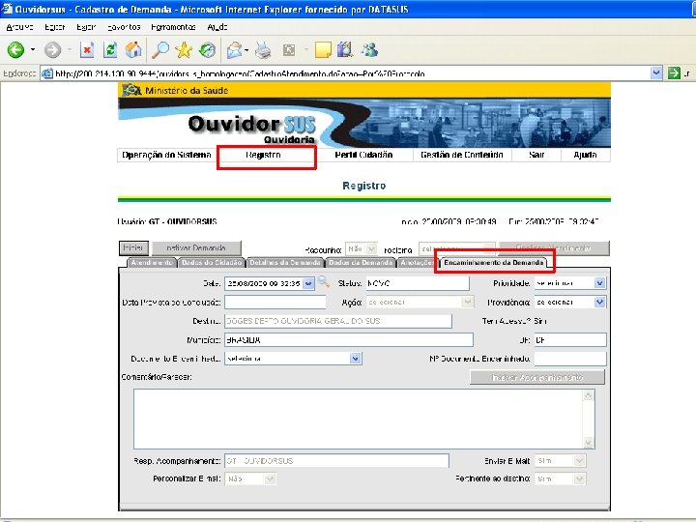Open the Gestão de Conteúdo menu
The image size is (696, 522).
click(462, 155)
